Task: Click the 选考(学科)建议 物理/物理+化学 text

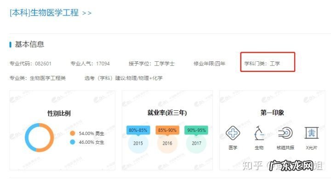Action: (124, 78)
